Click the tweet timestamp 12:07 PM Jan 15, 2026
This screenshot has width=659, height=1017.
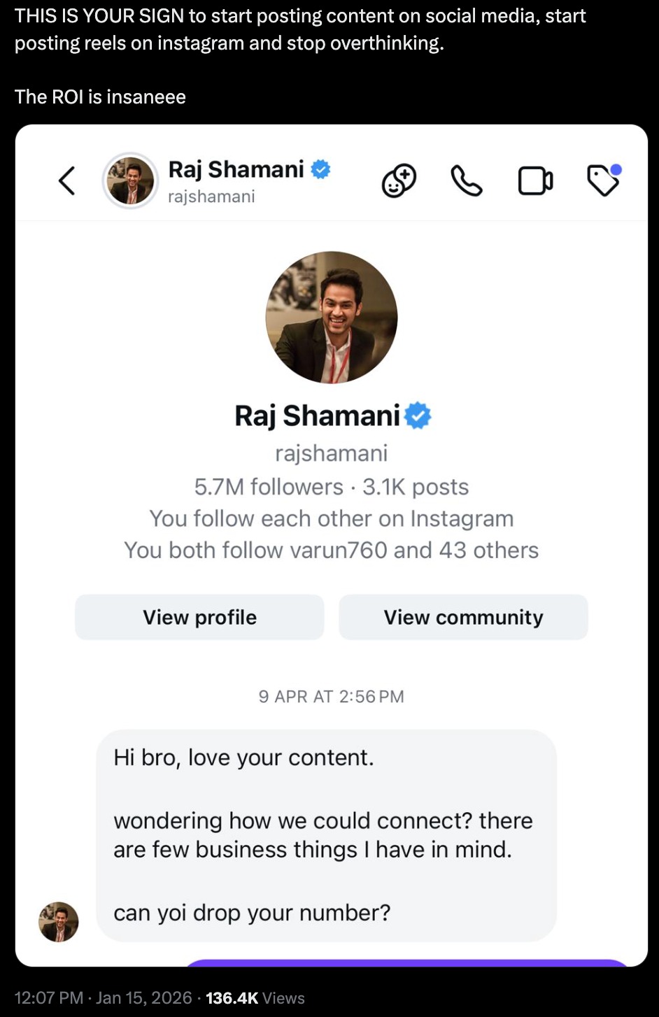click(103, 998)
